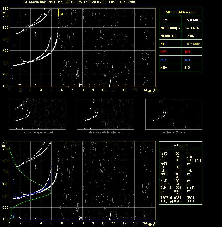Image resolution: width=222 pixels, height=227 pixels.
Task: Select the '2.86' value
Action: click(191, 36)
